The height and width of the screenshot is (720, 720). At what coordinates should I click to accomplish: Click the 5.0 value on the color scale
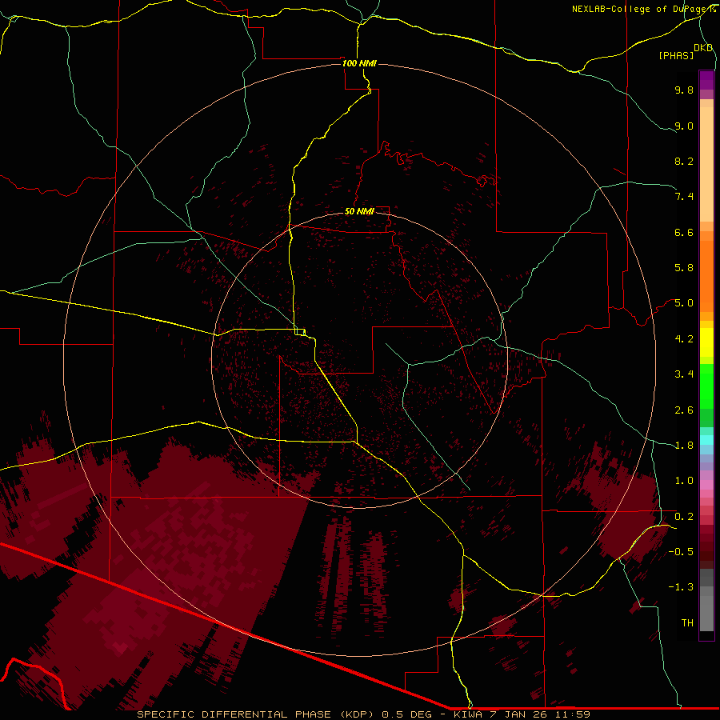684,303
